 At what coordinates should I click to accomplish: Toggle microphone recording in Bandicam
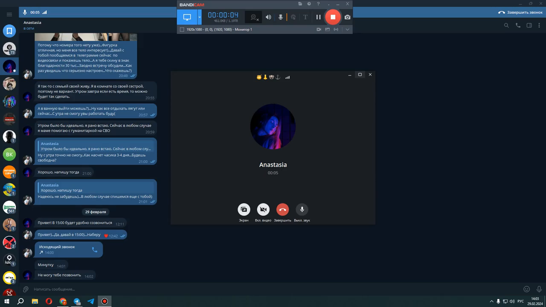(281, 17)
